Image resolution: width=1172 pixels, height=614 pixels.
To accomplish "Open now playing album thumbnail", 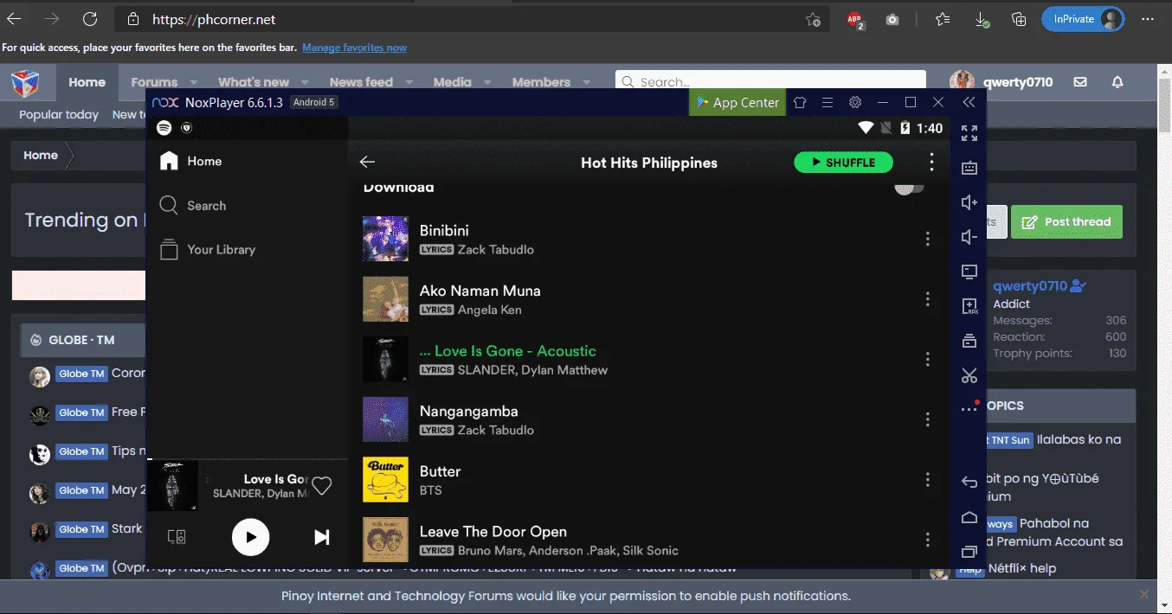I will pos(172,486).
